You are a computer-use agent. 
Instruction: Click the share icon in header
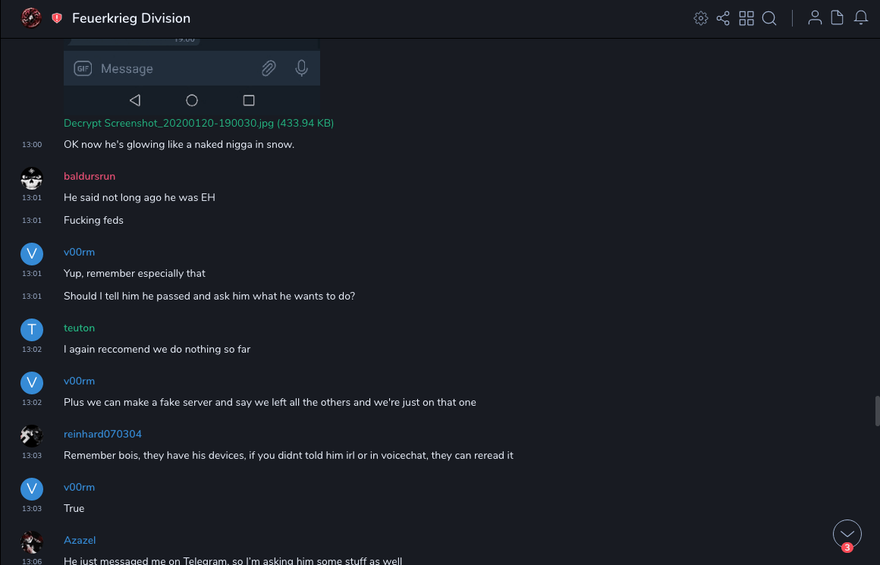pos(723,18)
